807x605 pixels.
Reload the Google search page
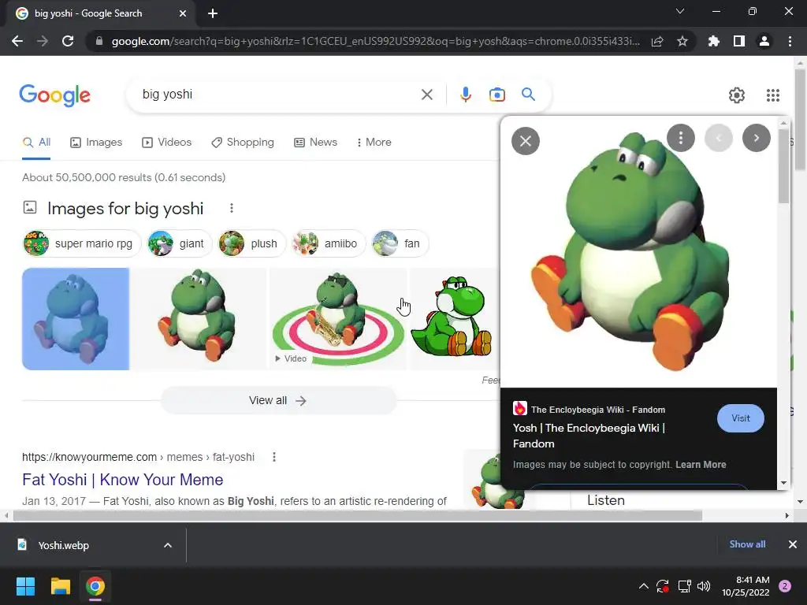pyautogui.click(x=68, y=41)
